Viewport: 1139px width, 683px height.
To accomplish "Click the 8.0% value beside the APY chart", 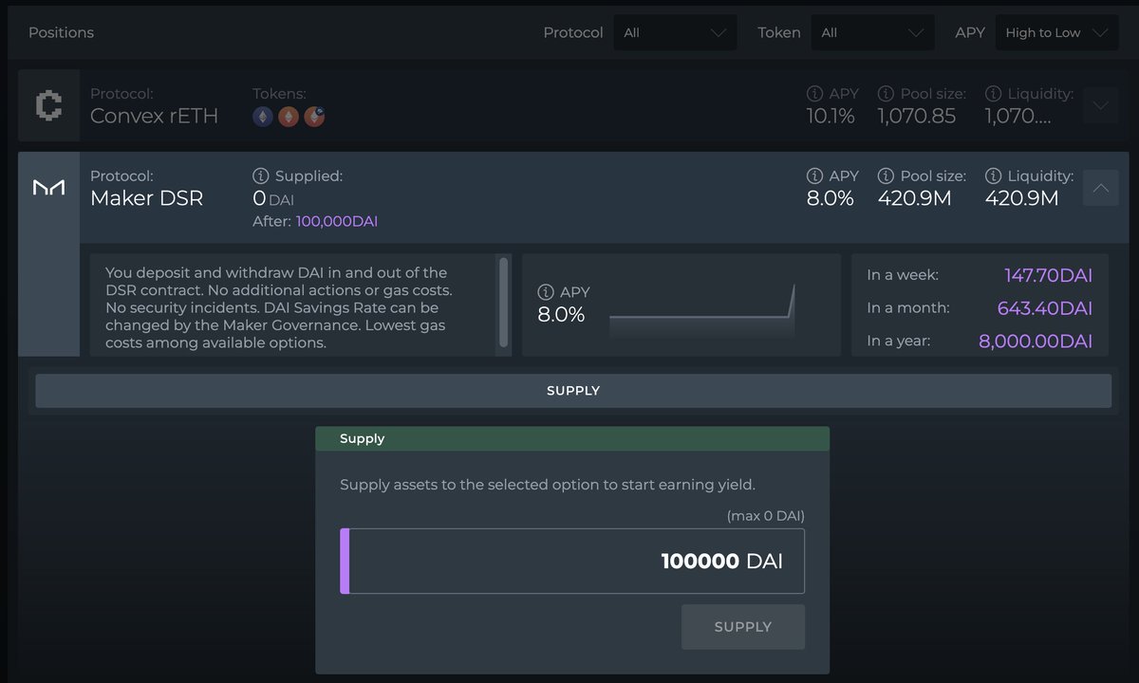I will pyautogui.click(x=561, y=315).
